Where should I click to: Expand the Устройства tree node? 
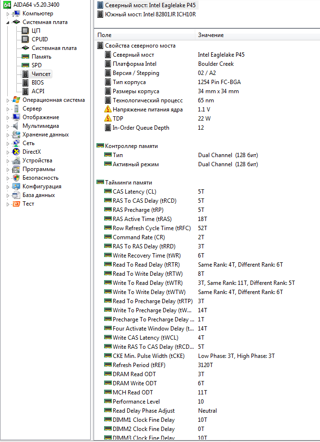pyautogui.click(x=8, y=161)
